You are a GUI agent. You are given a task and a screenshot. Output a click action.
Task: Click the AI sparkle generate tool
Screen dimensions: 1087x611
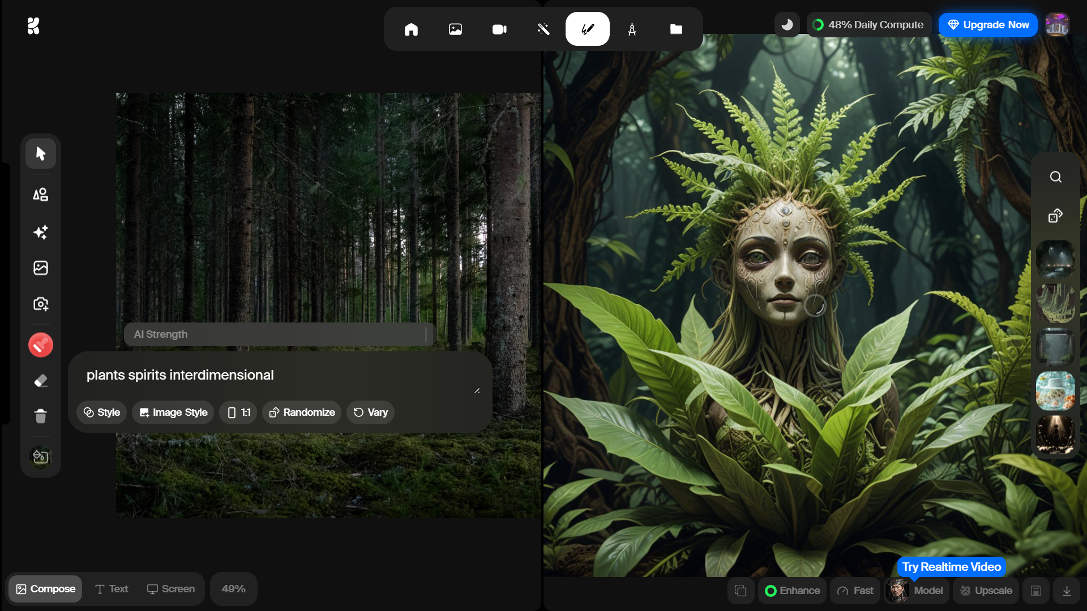[40, 232]
